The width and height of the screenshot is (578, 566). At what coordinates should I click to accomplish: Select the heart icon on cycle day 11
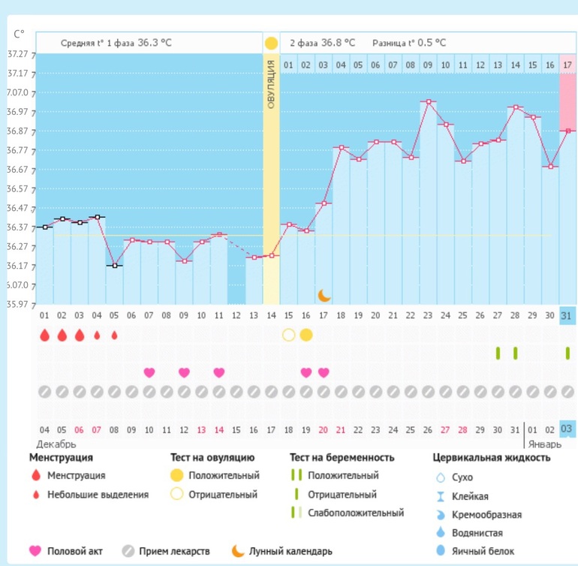(218, 372)
